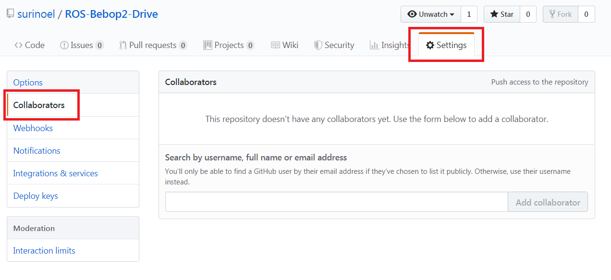Click the Pull requests branch icon
This screenshot has width=611, height=280.
click(123, 45)
